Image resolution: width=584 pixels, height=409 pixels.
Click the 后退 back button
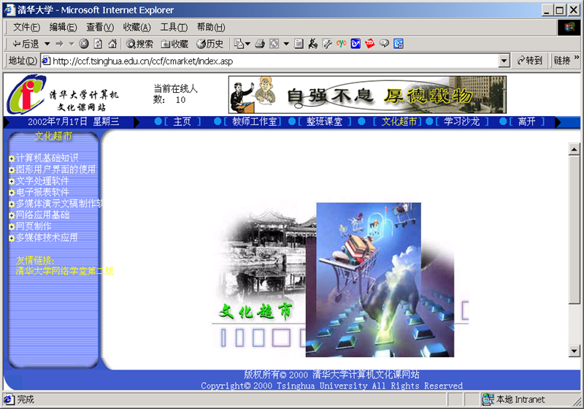tap(26, 44)
